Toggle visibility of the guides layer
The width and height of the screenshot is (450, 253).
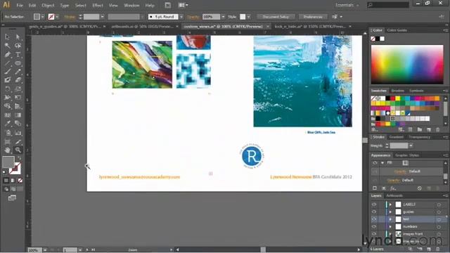(374, 212)
